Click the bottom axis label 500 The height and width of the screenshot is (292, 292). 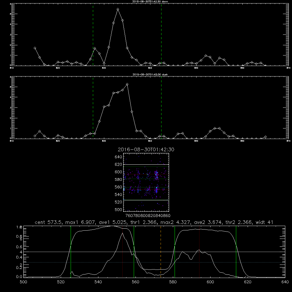[x=23, y=282]
